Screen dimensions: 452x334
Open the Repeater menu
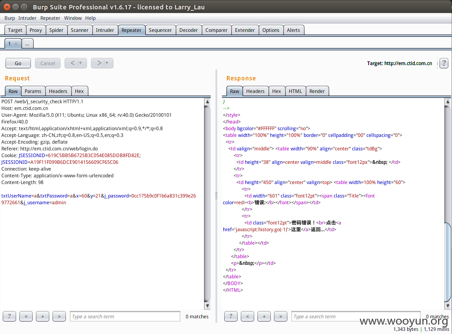click(x=50, y=18)
